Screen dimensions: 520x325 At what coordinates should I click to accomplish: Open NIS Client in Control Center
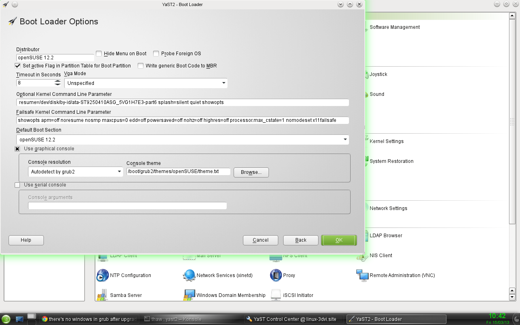(x=381, y=256)
